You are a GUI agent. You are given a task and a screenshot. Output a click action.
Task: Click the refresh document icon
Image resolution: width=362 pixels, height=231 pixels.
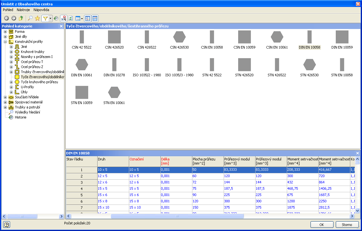[x=71, y=19]
